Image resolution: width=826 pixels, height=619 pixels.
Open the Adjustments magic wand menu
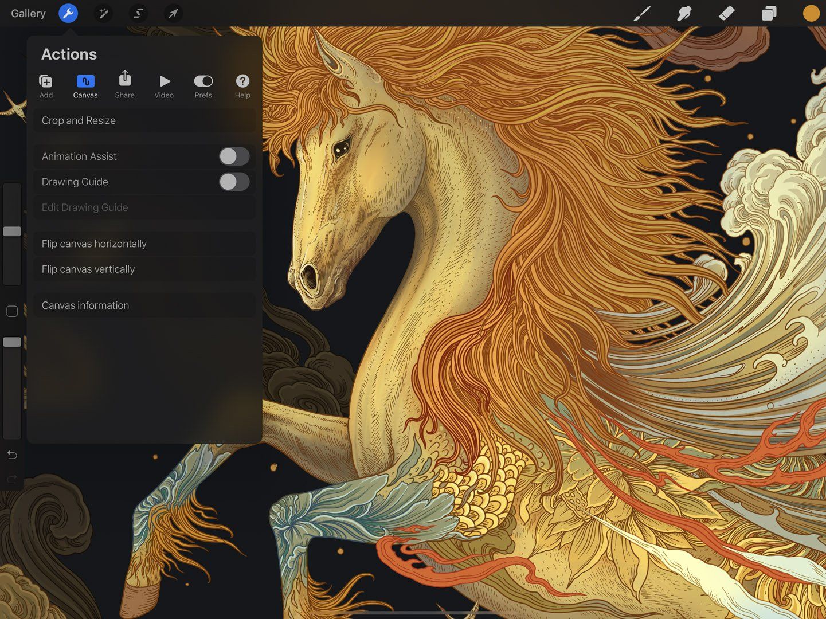tap(103, 13)
